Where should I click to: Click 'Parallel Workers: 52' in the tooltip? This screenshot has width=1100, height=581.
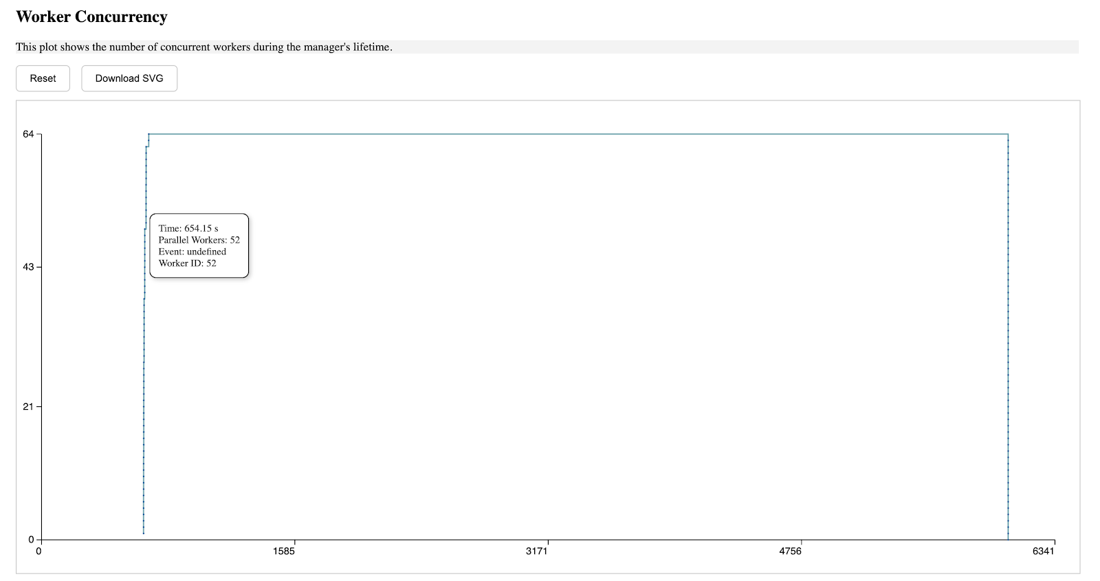click(x=199, y=240)
